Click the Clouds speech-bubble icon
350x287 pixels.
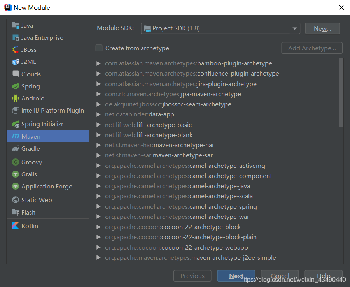point(16,74)
